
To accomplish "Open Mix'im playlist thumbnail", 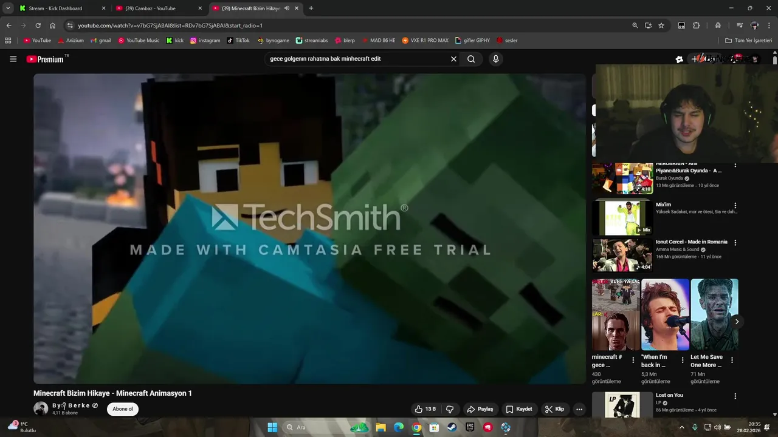I will tap(622, 218).
